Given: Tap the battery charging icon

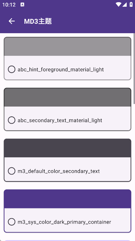Looking at the screenshot, I should coord(131,4).
